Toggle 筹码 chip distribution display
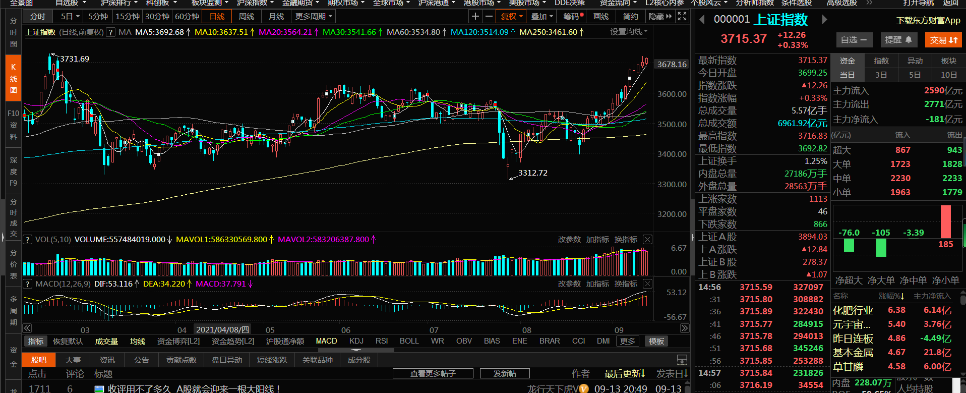966x393 pixels. click(x=573, y=17)
